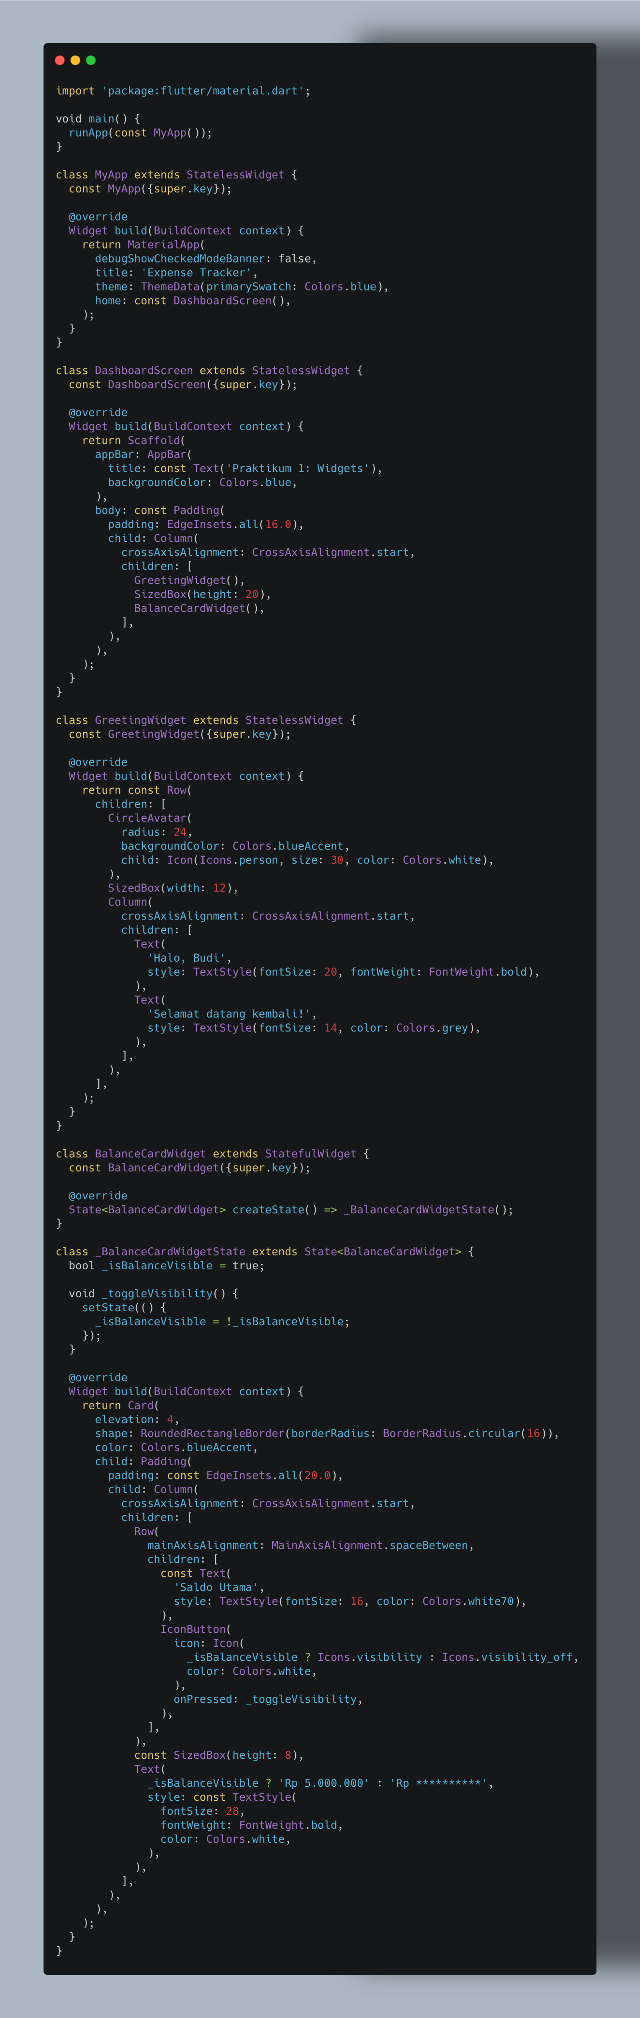This screenshot has height=2018, width=640.
Task: Click the 'Rp 5.000.000' string
Action: coord(324,1783)
